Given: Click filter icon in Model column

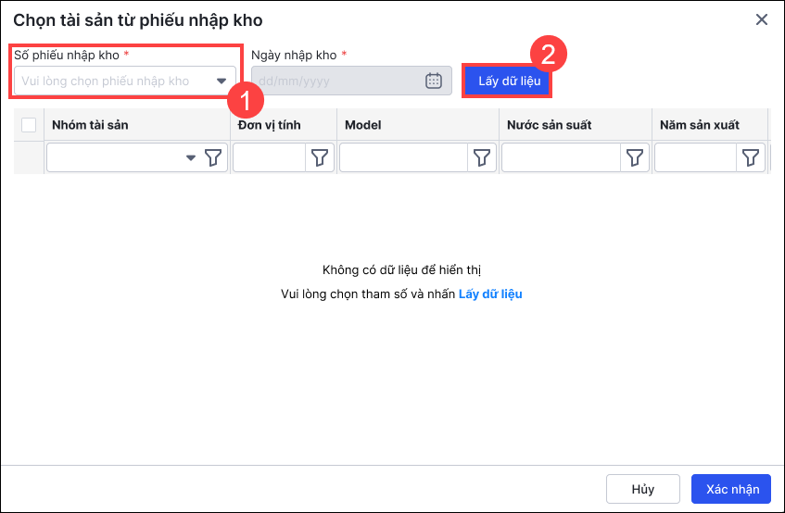Looking at the screenshot, I should (x=481, y=158).
